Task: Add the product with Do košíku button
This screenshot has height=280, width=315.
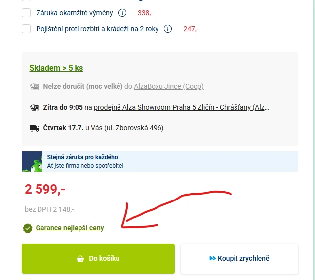Action: coord(98,259)
